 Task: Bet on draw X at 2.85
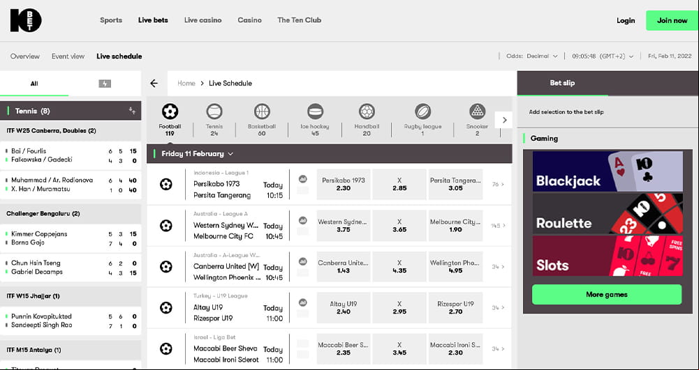(399, 184)
